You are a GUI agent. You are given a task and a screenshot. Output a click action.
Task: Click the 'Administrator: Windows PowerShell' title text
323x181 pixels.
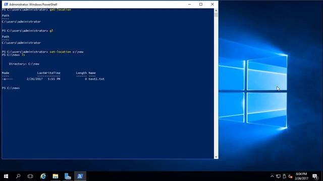pyautogui.click(x=33, y=5)
